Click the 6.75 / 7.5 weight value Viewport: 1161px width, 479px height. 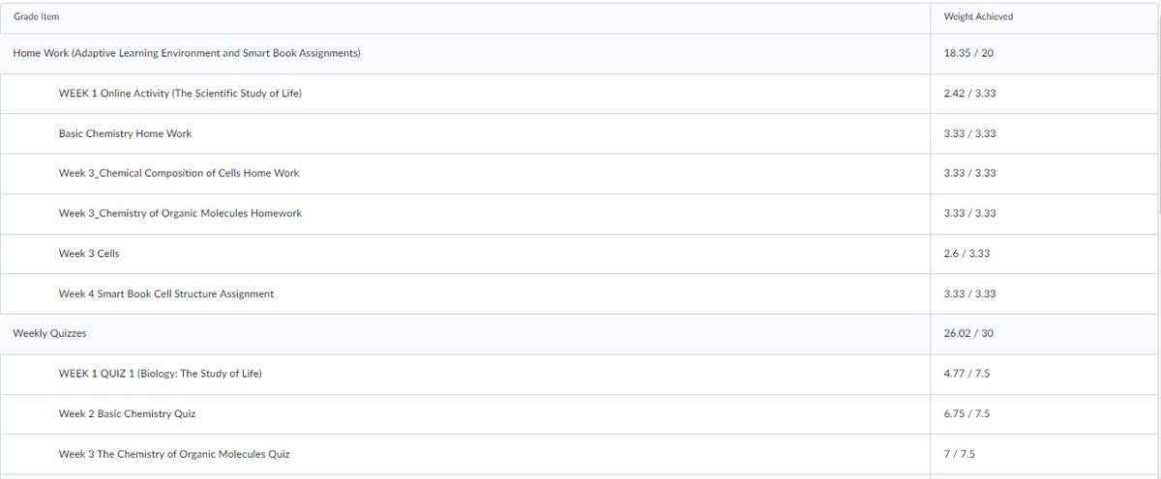click(967, 413)
